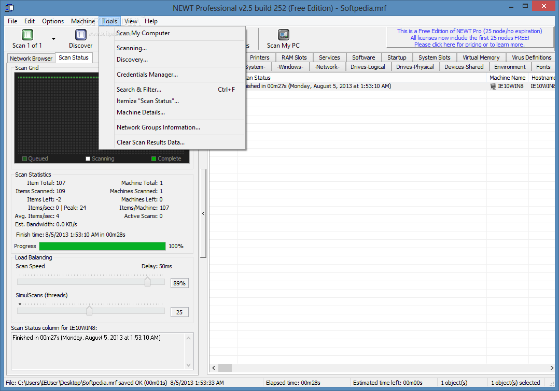Click the horizontal scrollbar right arrow
The width and height of the screenshot is (559, 391).
(x=552, y=368)
